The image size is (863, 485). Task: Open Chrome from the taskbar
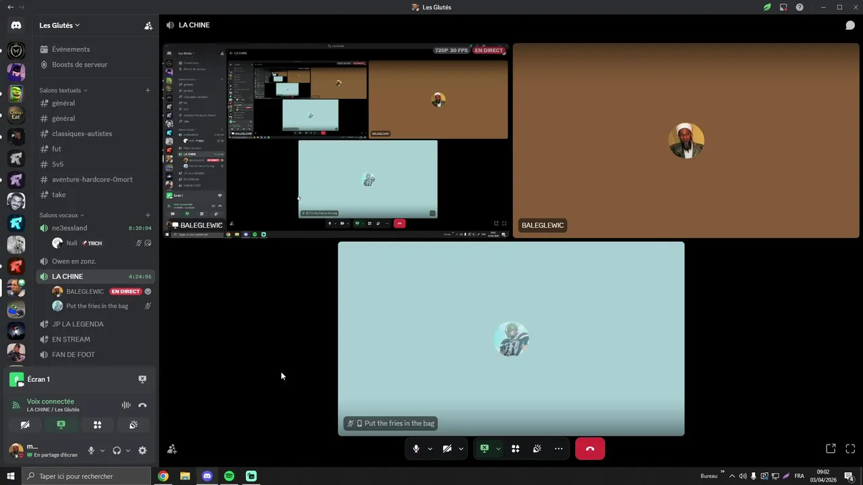coord(163,476)
